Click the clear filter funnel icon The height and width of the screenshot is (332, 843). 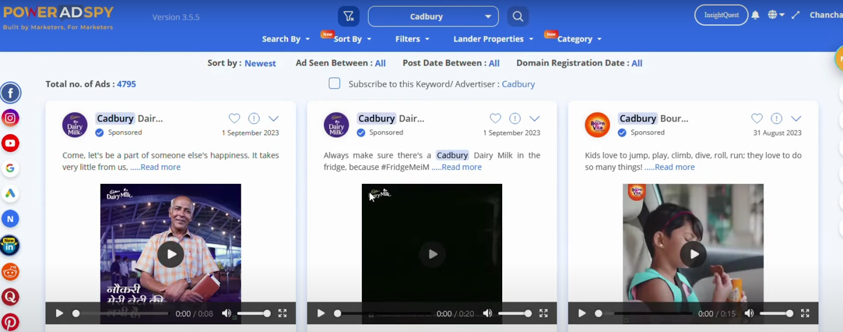[x=349, y=16]
